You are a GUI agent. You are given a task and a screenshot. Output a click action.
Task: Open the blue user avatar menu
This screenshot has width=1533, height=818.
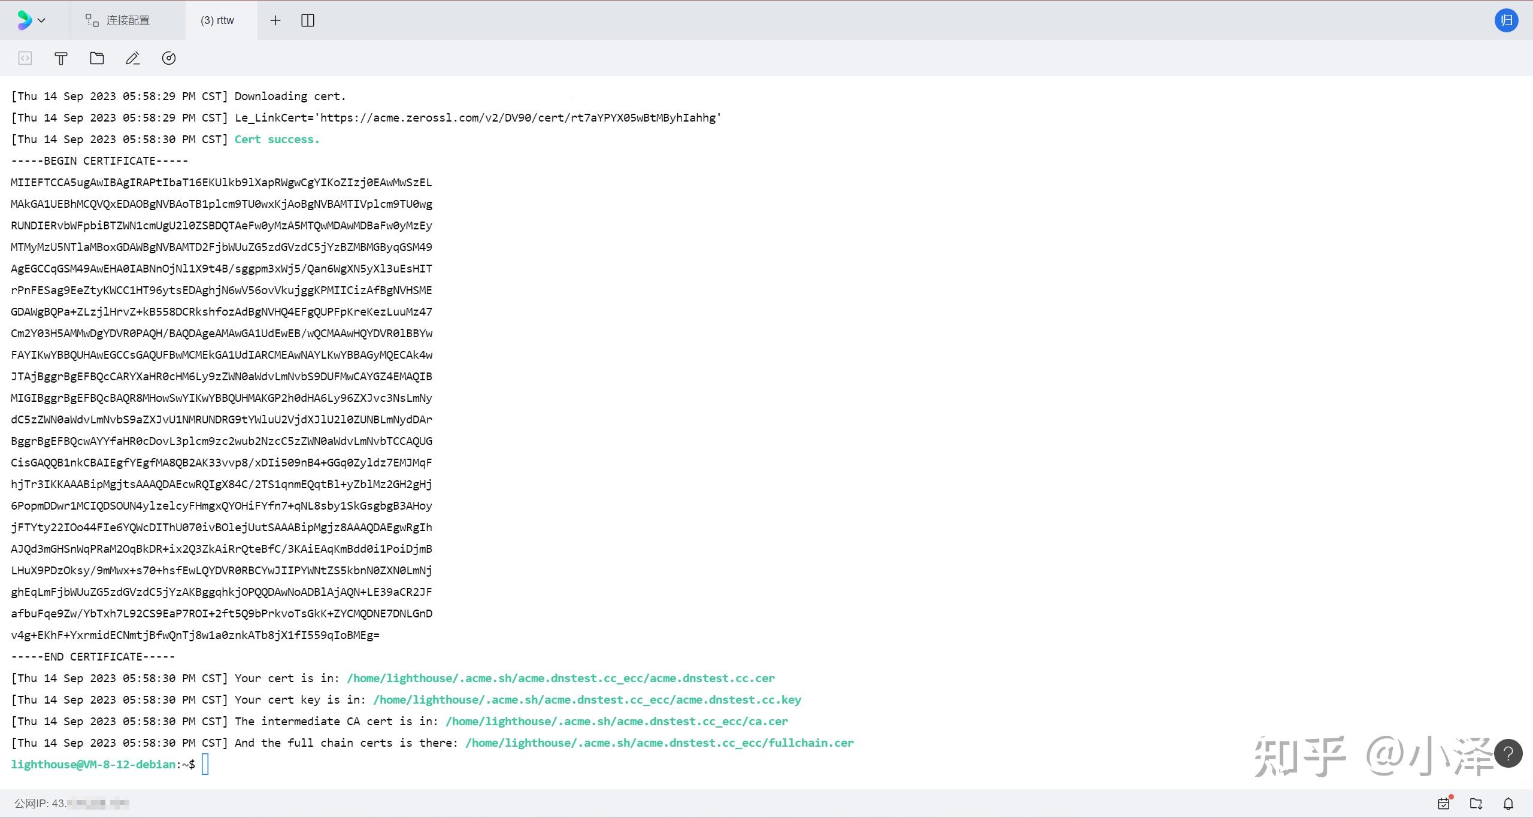point(1506,20)
